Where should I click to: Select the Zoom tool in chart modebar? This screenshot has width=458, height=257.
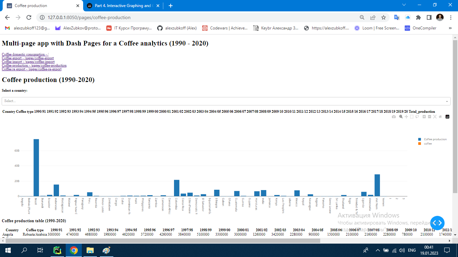click(401, 117)
